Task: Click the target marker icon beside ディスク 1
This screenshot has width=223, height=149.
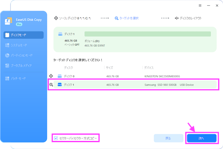Action: tap(51, 85)
